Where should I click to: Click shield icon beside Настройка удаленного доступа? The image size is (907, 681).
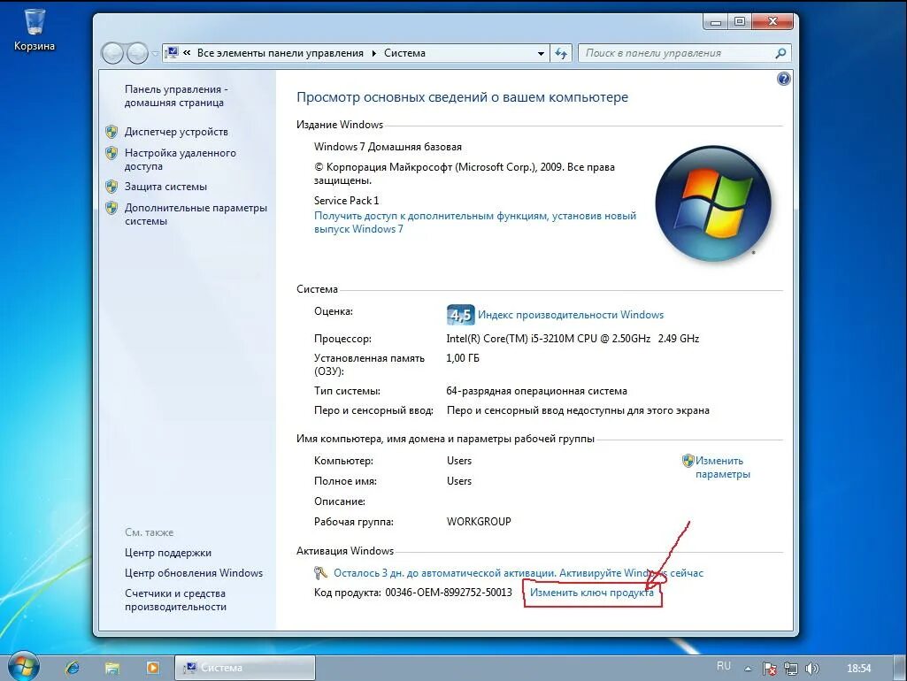click(111, 153)
